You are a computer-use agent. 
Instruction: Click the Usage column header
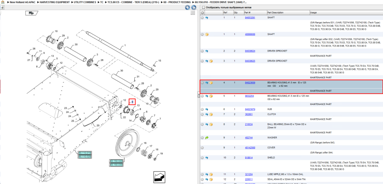tap(346, 13)
